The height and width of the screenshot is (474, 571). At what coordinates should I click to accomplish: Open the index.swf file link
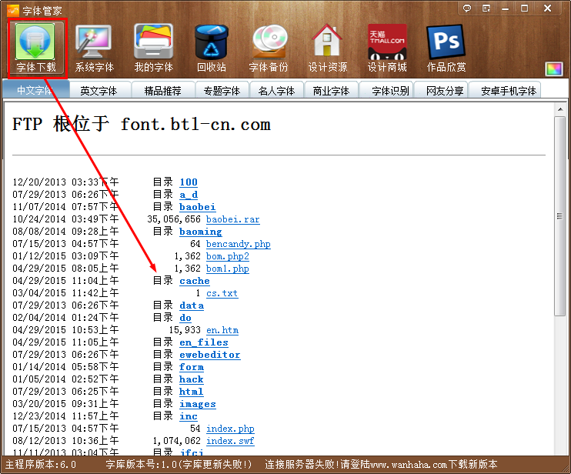pos(230,441)
